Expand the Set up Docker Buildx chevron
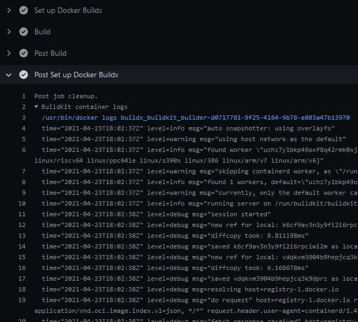Image resolution: width=358 pixels, height=322 pixels. coord(9,10)
